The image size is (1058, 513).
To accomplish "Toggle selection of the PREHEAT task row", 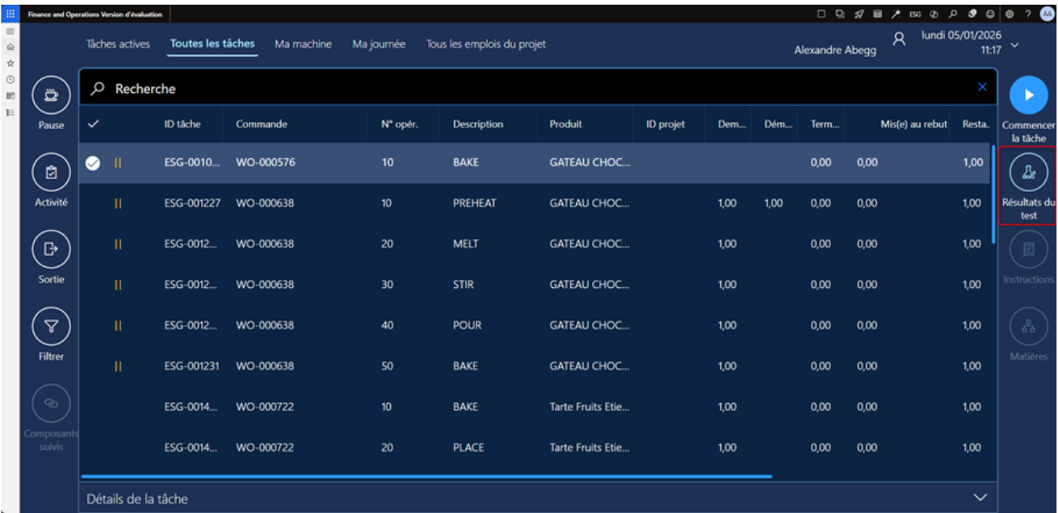I will pyautogui.click(x=91, y=203).
